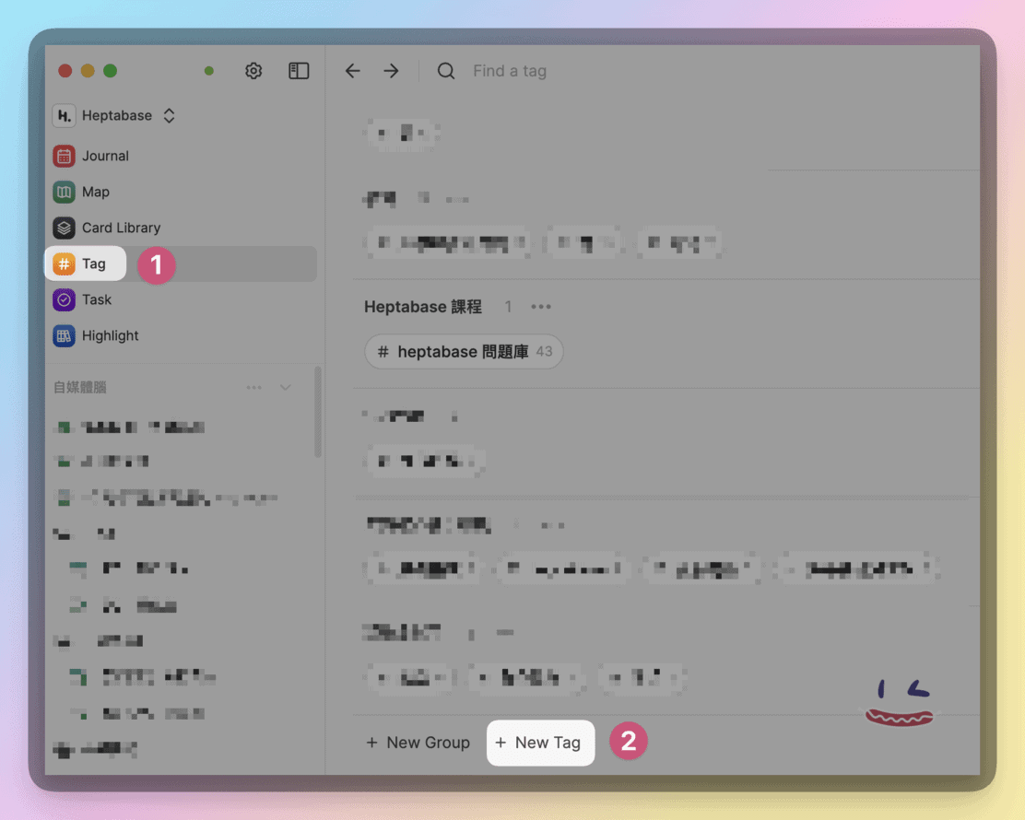This screenshot has width=1025, height=820.
Task: Create a New Tag
Action: pos(540,743)
